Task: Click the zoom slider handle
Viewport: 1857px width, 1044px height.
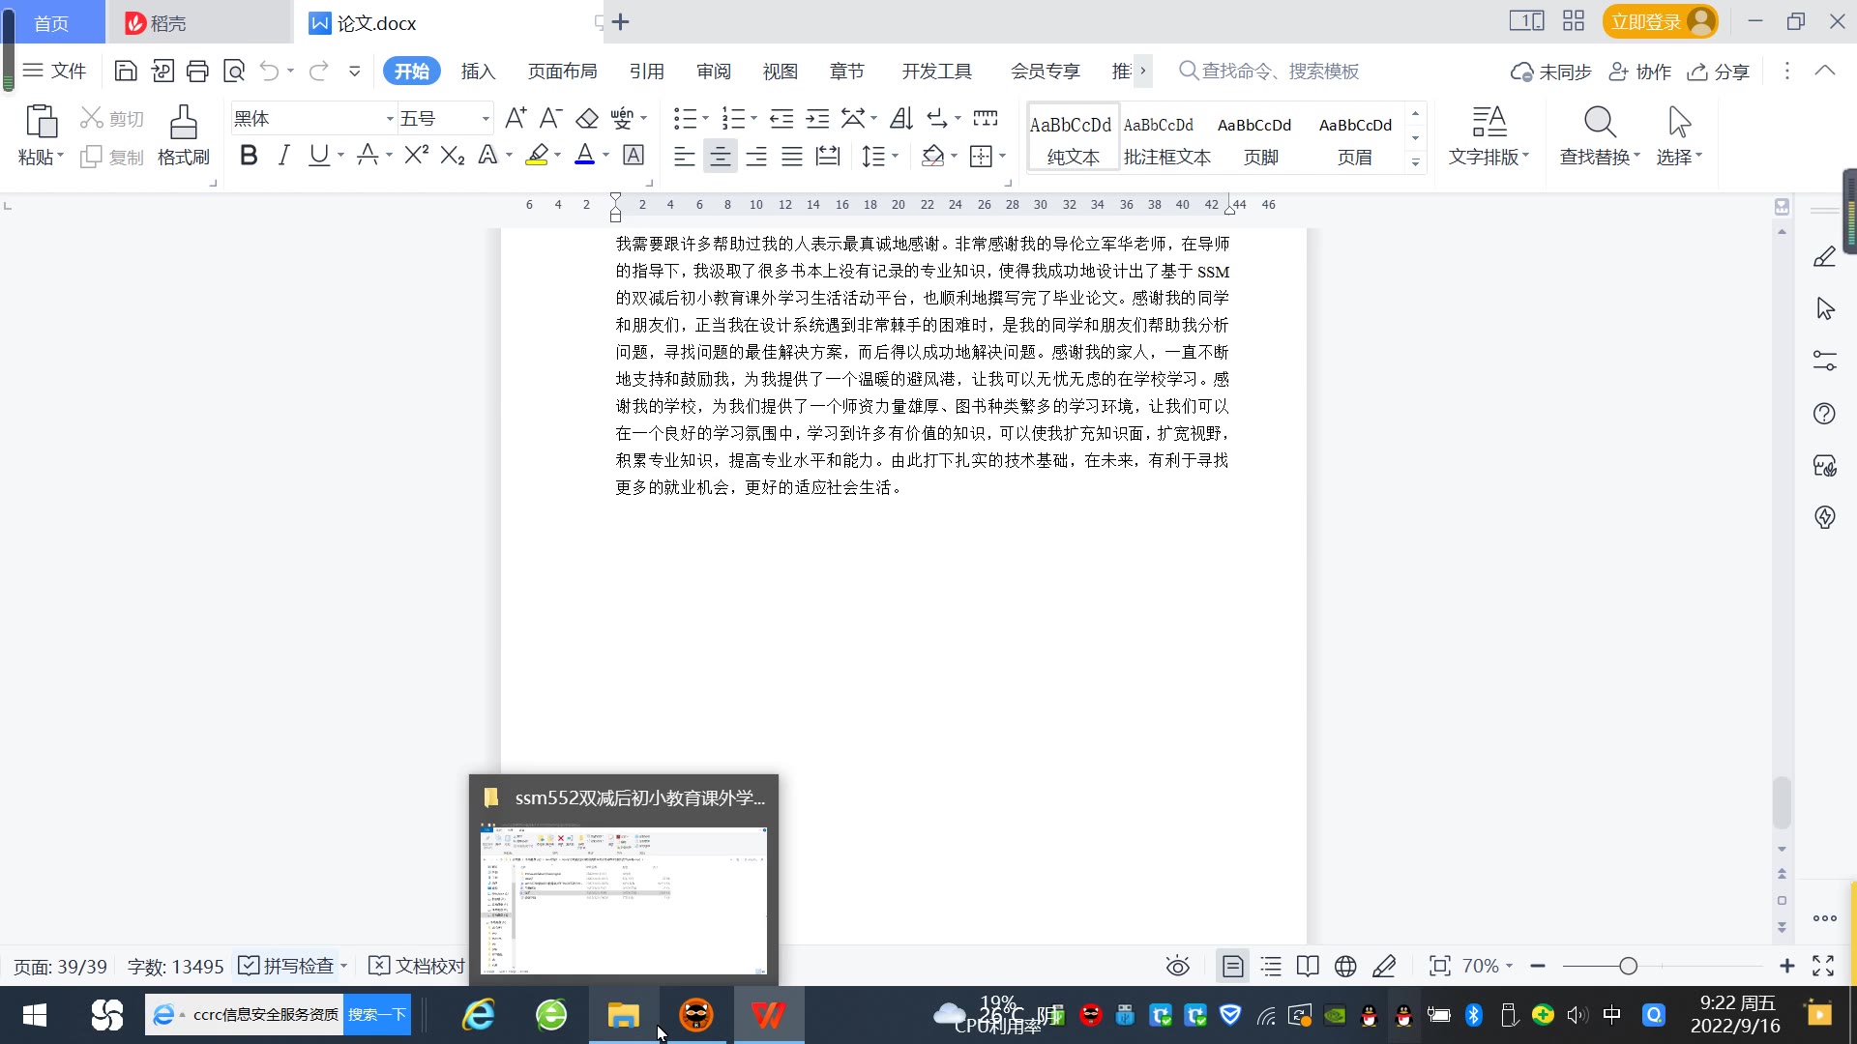Action: pyautogui.click(x=1628, y=966)
